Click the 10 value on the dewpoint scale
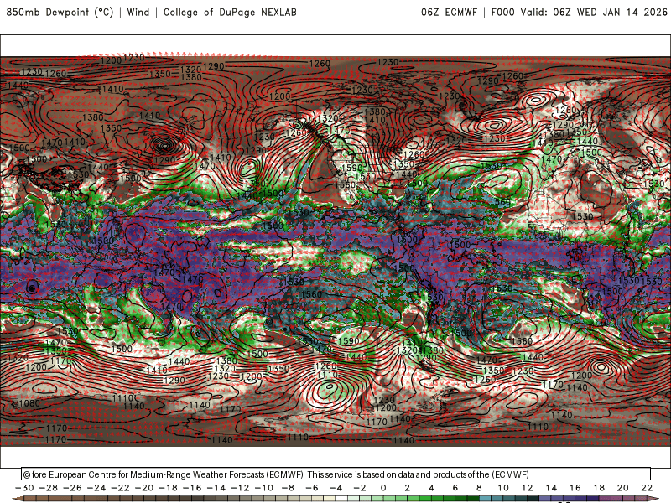Viewport: 671px width, 503px height. coord(503,488)
